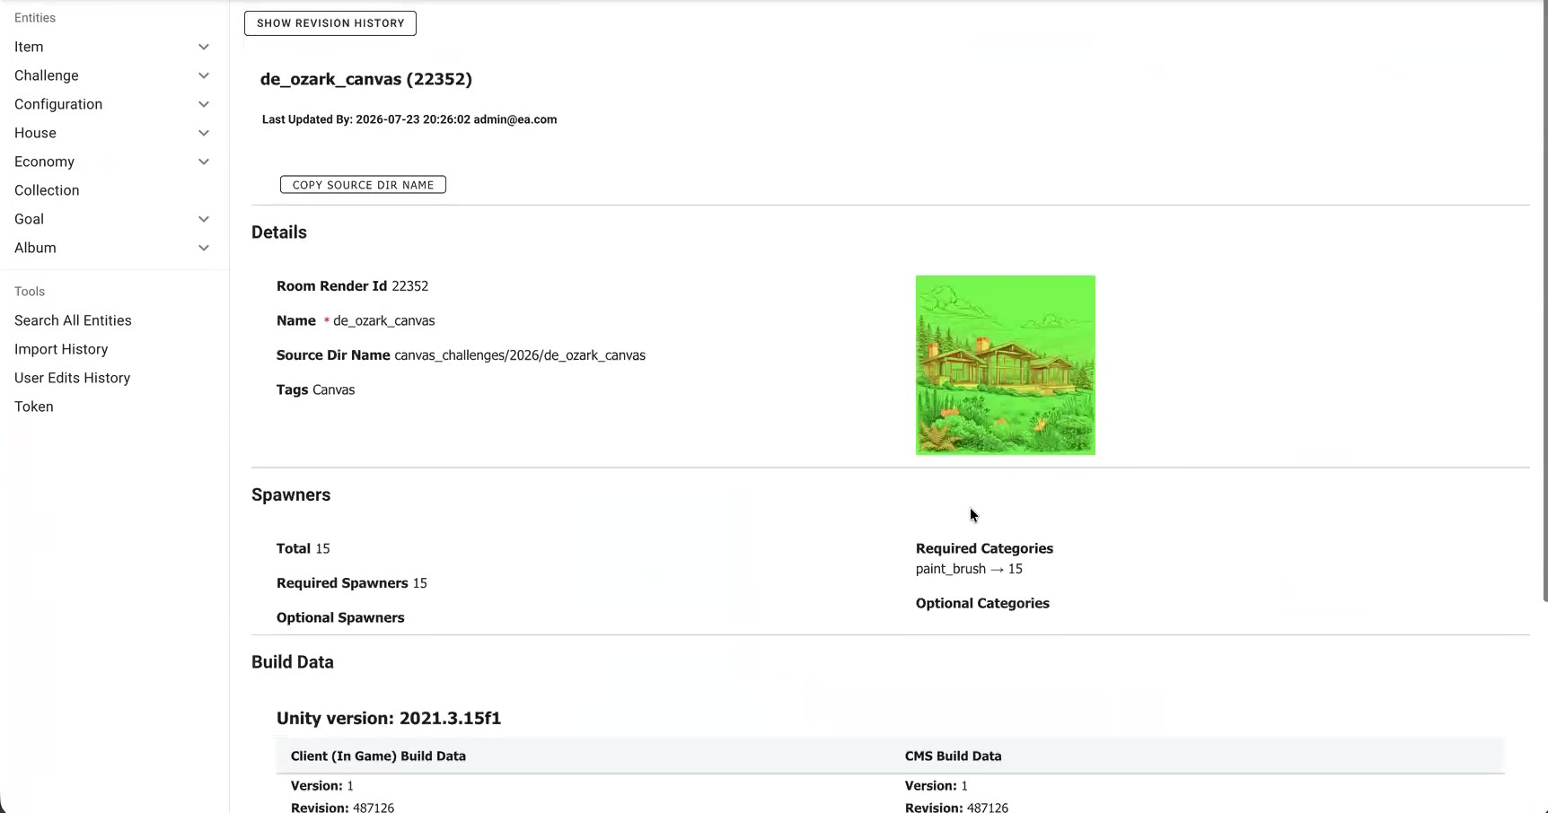Select the paint_brush → 15 category entry
Viewport: 1548px width, 813px height.
[x=969, y=569]
